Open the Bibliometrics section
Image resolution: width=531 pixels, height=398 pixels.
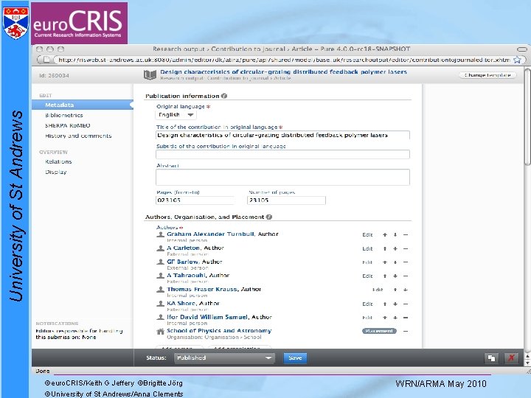coord(64,115)
